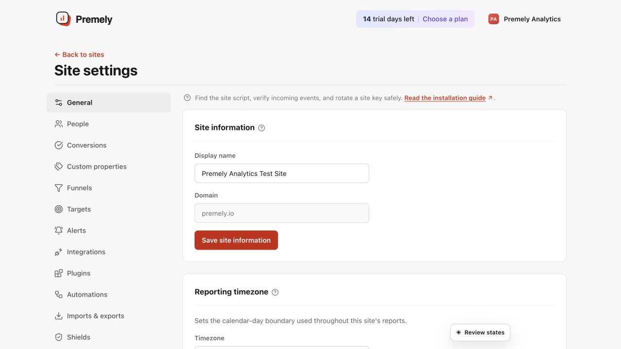Open Automations section

point(109,295)
